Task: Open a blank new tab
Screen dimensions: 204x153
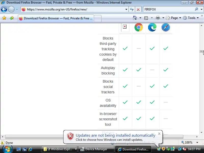Action: click(x=98, y=18)
